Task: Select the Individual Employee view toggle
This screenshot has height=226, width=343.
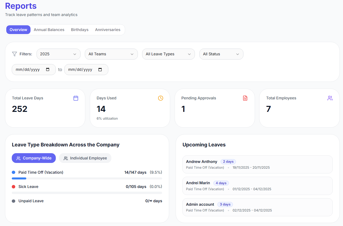Action: click(x=85, y=158)
